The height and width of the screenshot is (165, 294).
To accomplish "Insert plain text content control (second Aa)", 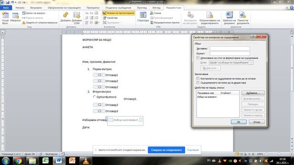I will point(91,13).
